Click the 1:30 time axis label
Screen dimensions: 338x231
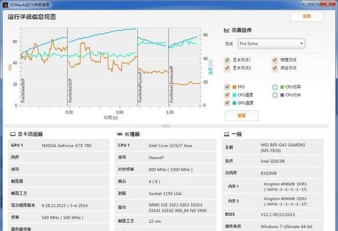pos(170,112)
